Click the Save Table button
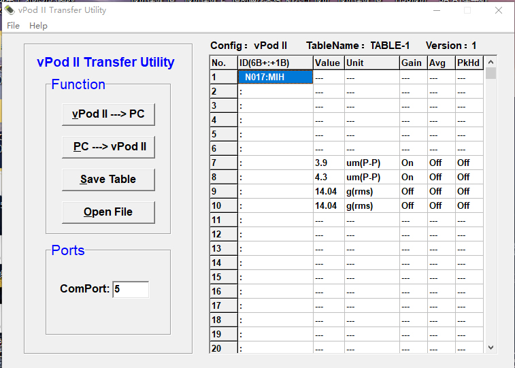515x368 pixels. coord(108,180)
